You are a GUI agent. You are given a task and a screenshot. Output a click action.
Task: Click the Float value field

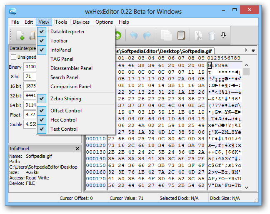pyautogui.click(x=30, y=114)
